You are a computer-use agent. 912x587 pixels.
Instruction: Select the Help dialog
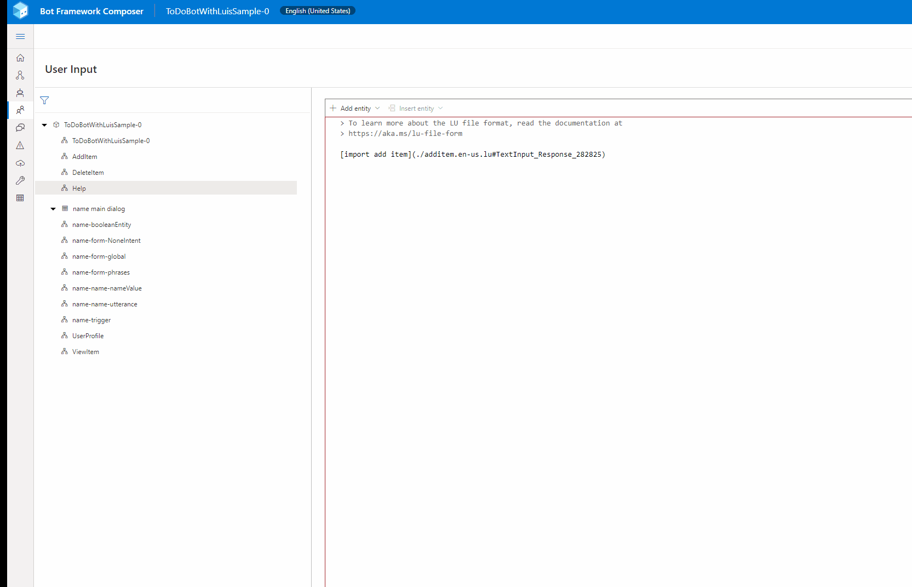tap(166, 189)
